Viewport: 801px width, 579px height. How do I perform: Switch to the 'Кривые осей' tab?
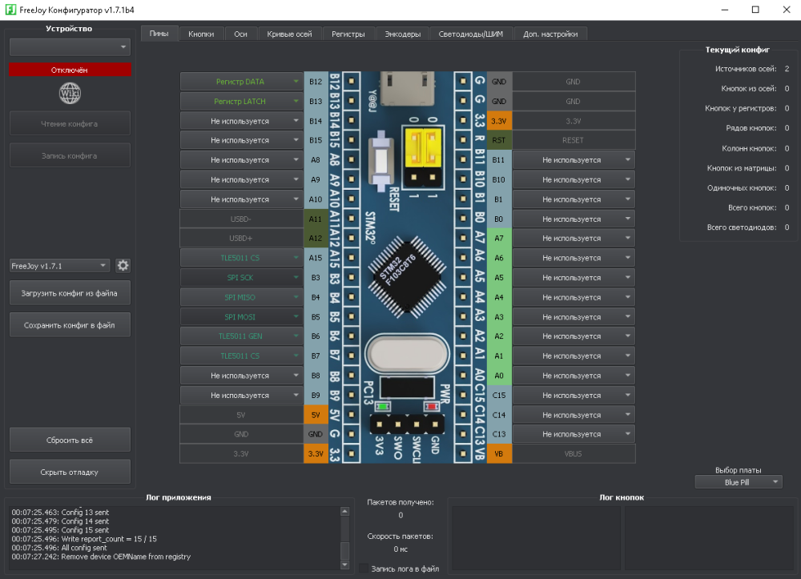(x=289, y=34)
